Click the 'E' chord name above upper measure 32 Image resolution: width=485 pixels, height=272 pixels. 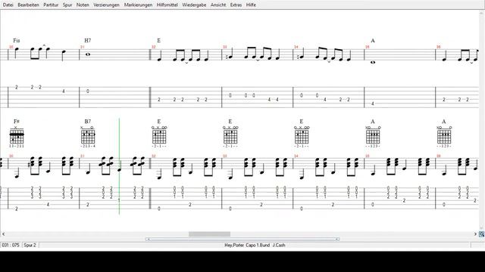(x=158, y=40)
